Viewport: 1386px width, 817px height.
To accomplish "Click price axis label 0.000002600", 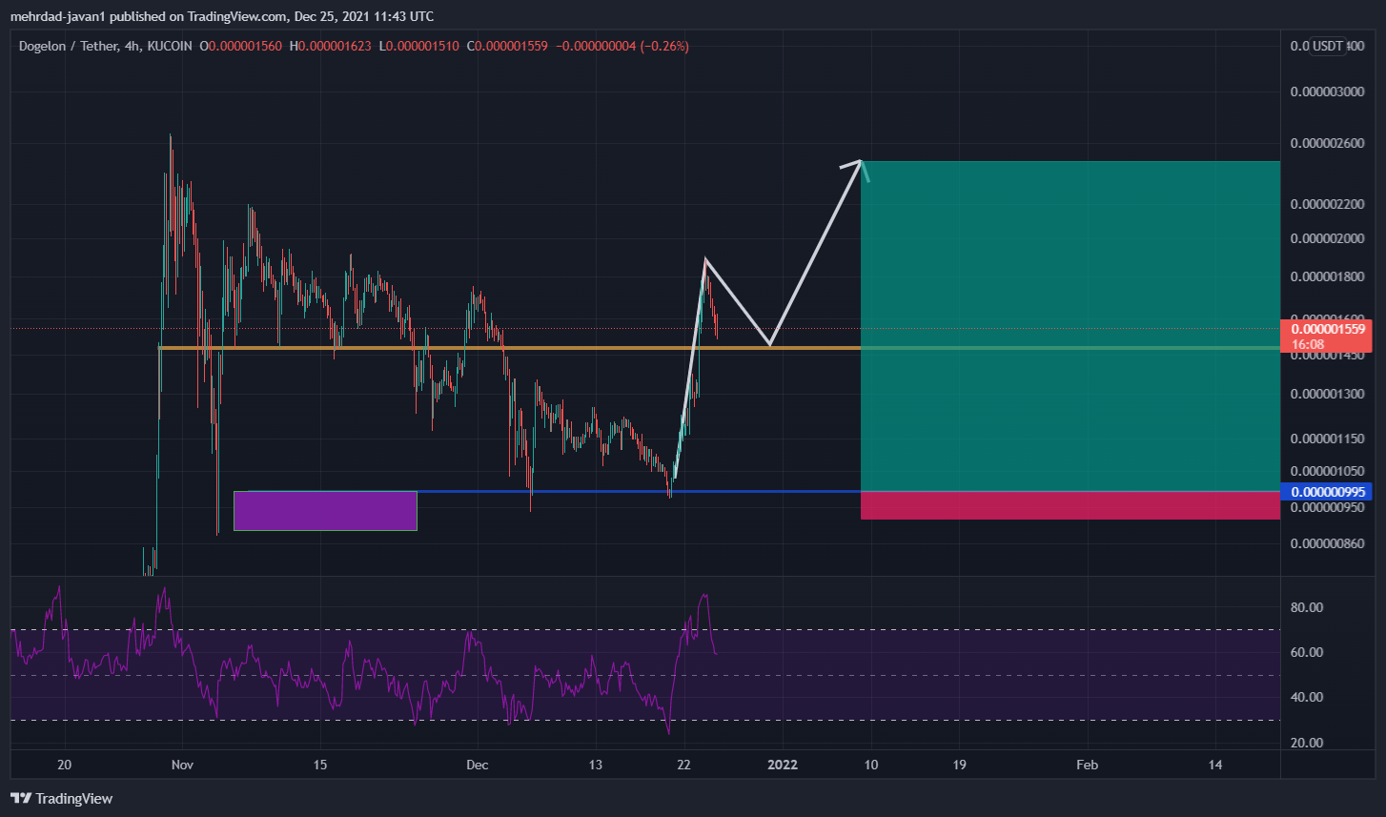I will [x=1328, y=144].
